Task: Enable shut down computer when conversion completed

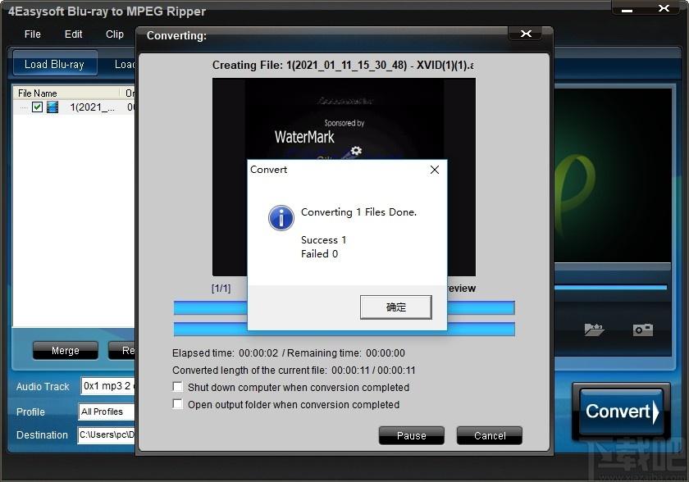Action: [x=177, y=387]
